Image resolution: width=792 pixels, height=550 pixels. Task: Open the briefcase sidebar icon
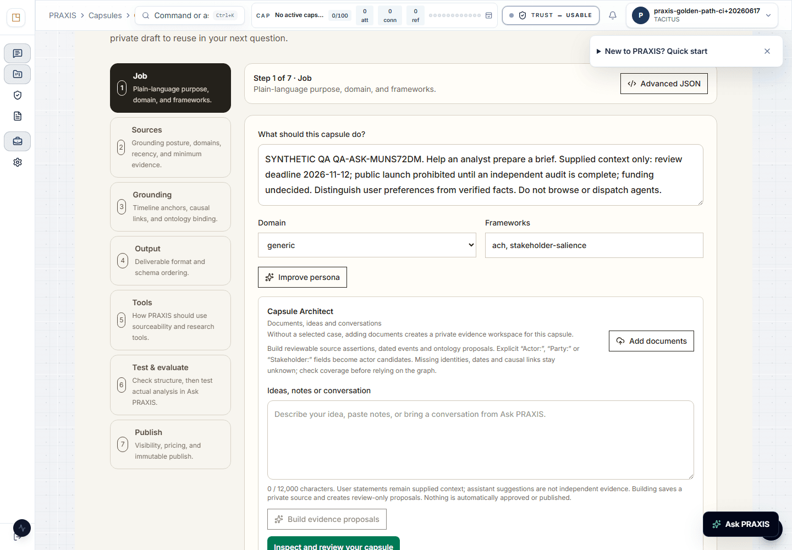pyautogui.click(x=18, y=141)
